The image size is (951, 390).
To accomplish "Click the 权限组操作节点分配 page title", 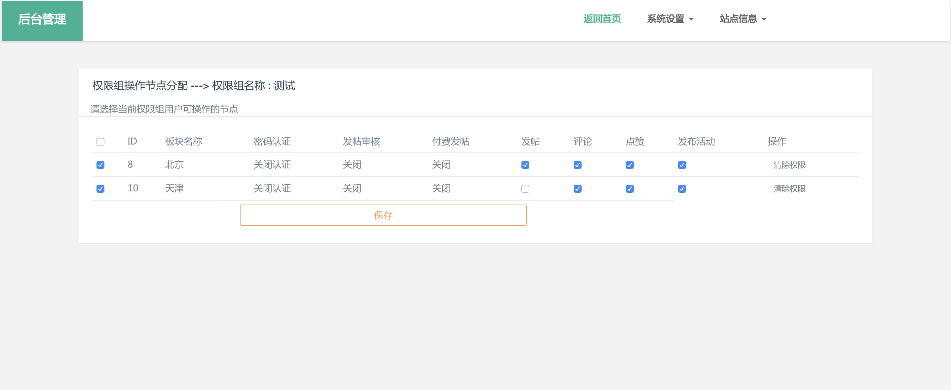I will pos(140,85).
